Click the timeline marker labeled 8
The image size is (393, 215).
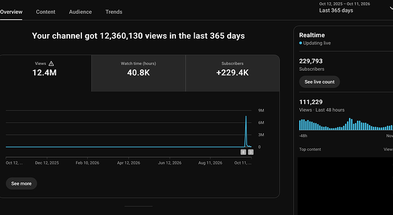[x=243, y=152]
